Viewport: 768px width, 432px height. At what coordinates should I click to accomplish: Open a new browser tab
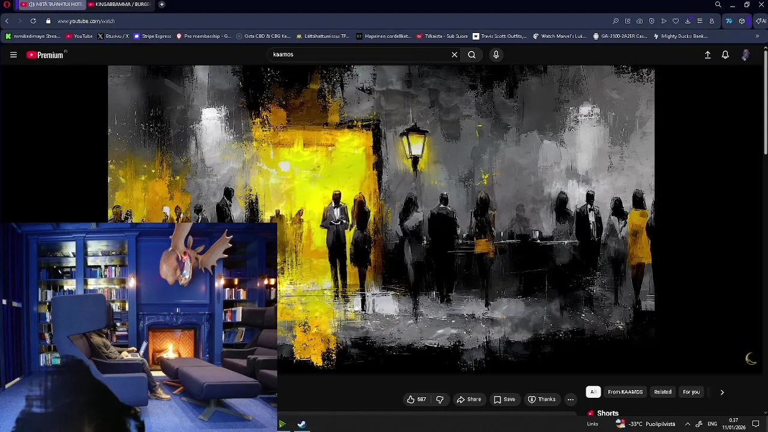(x=161, y=4)
